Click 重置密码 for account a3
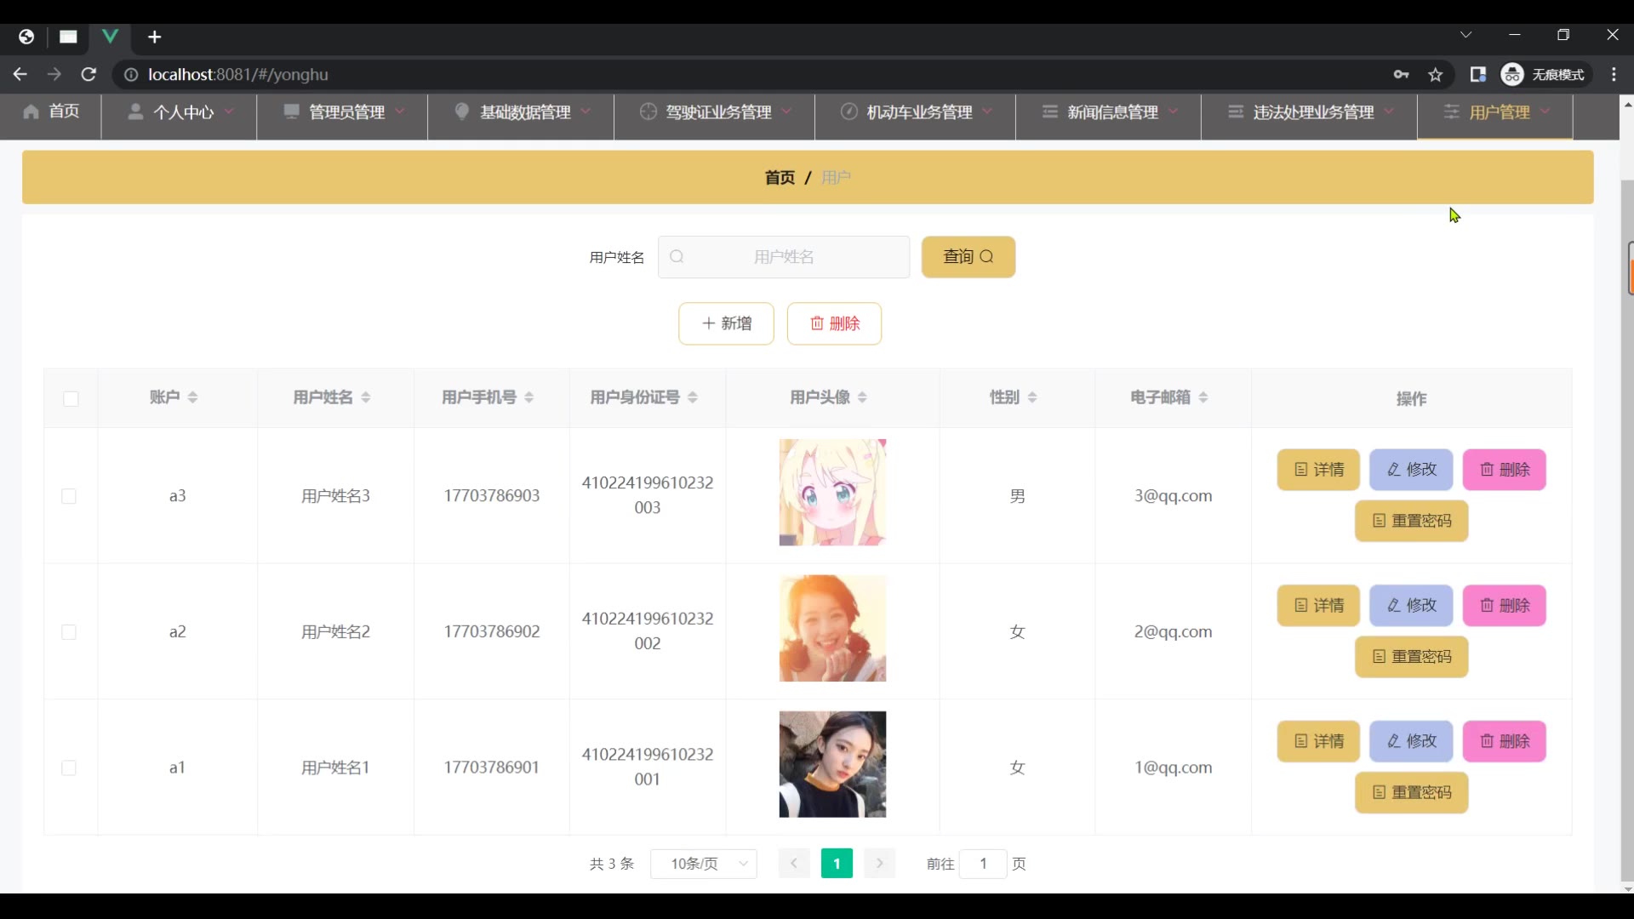The image size is (1634, 919). 1412,521
